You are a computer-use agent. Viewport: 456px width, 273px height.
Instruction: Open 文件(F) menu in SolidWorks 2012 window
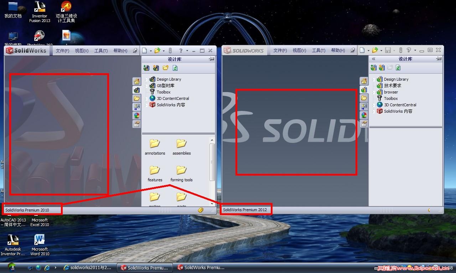(280, 50)
